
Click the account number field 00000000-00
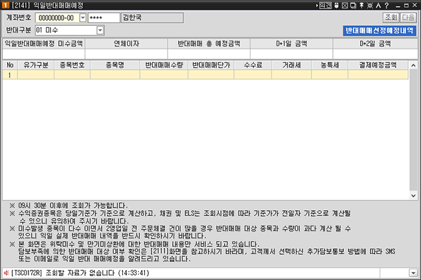coord(58,18)
